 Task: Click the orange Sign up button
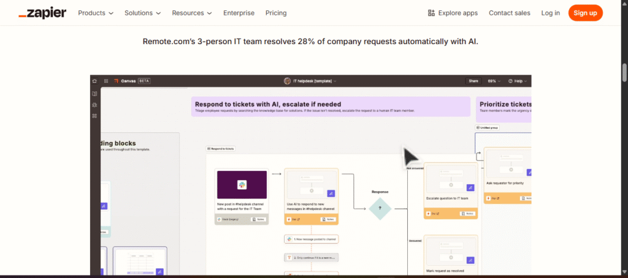(x=585, y=13)
